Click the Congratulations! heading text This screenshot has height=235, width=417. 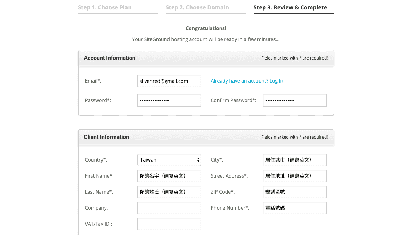point(206,28)
